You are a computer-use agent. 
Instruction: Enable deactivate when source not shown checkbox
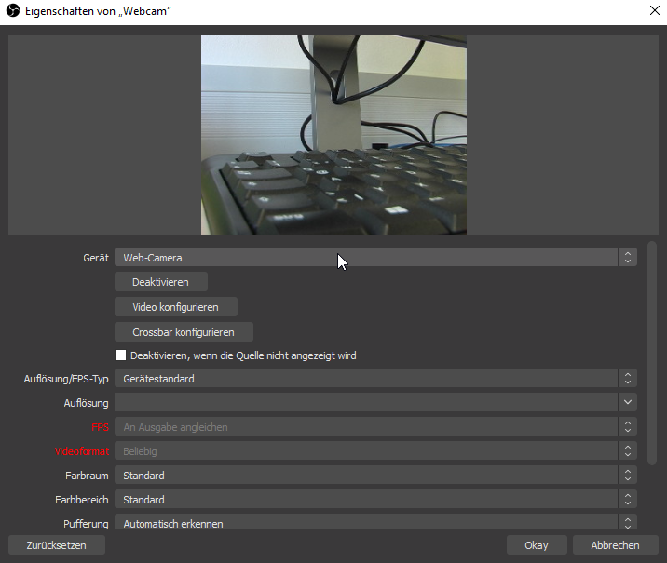click(120, 355)
